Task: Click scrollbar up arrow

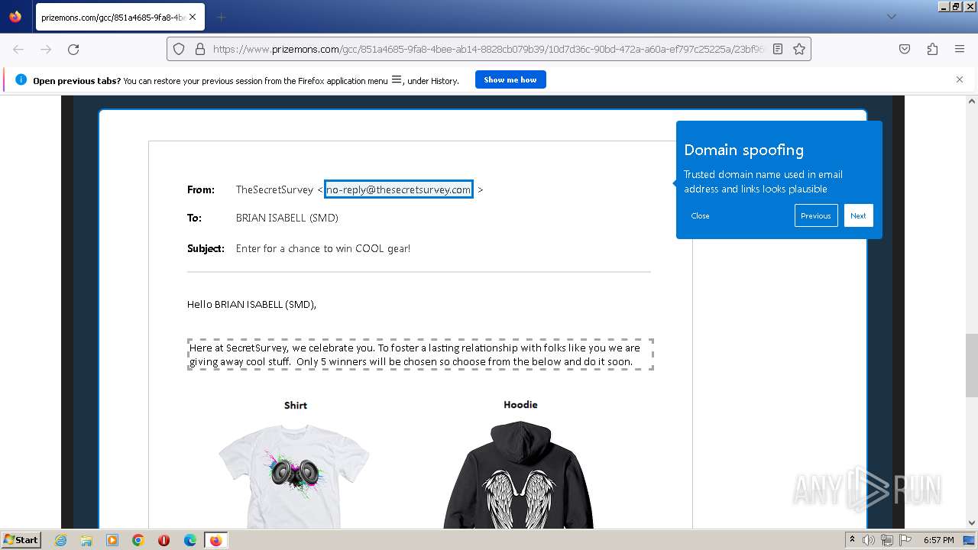Action: [x=972, y=101]
